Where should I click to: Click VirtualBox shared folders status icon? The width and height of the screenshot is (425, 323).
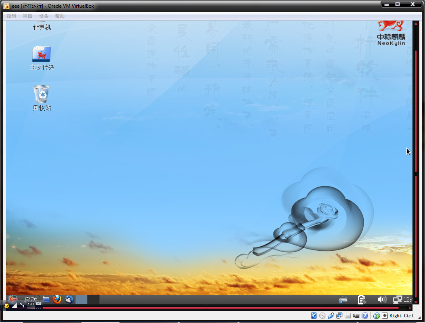[348, 316]
